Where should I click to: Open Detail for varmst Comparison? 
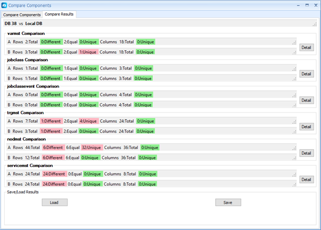point(306,47)
